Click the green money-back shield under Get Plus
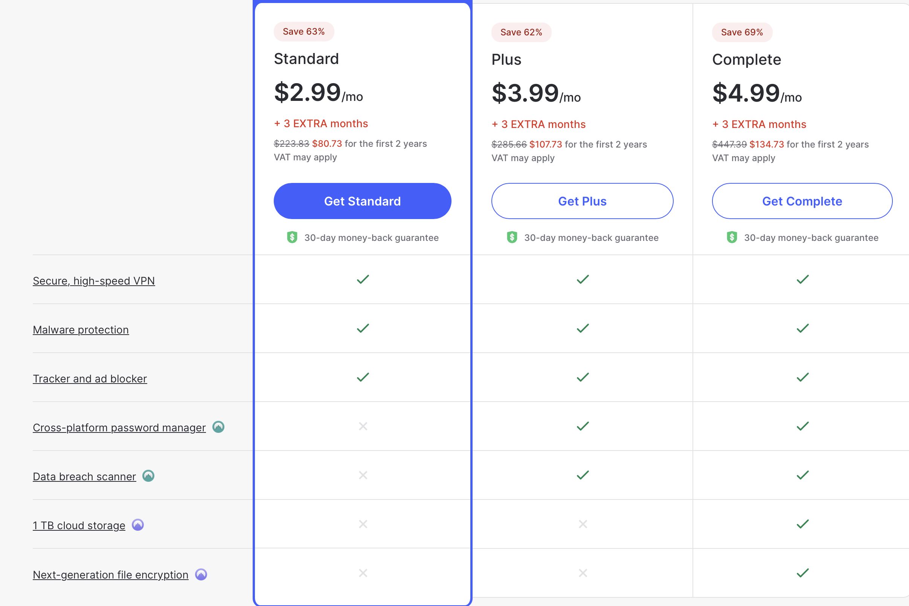 (512, 237)
